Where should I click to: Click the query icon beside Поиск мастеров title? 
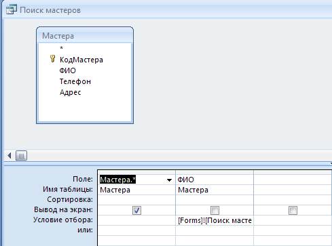pos(12,9)
